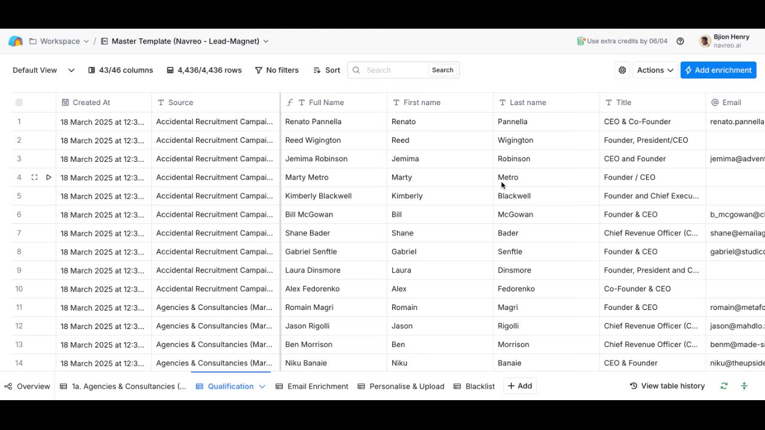Click the refresh icon in bottom bar
Viewport: 765px width, 430px height.
click(x=724, y=386)
